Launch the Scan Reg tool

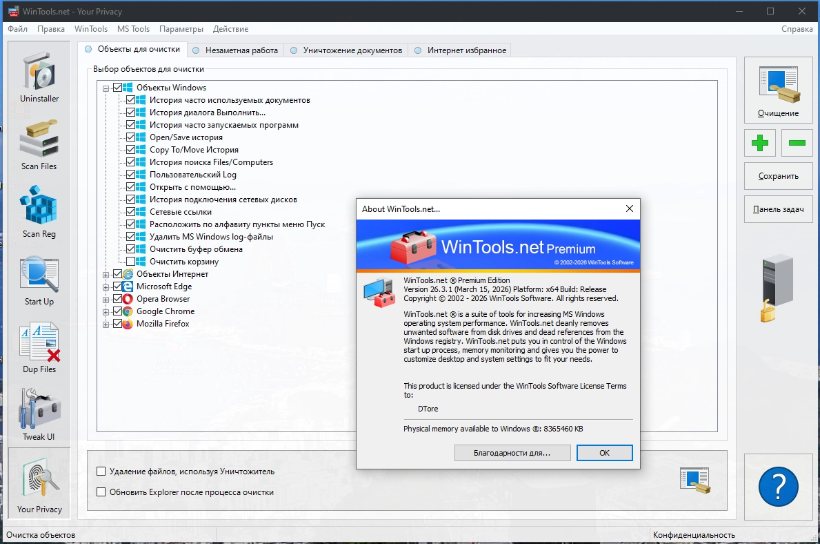(39, 212)
